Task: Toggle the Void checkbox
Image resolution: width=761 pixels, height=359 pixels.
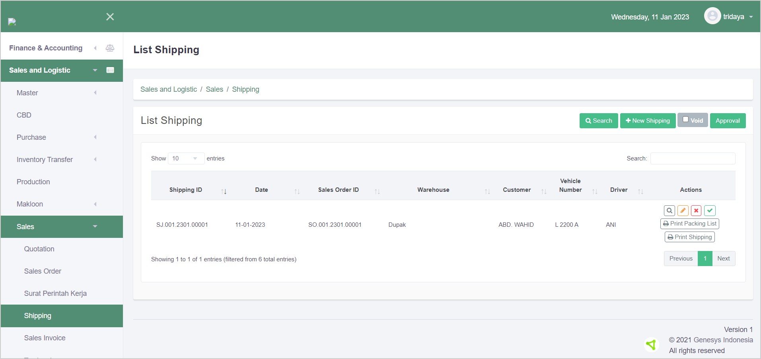Action: (x=685, y=119)
